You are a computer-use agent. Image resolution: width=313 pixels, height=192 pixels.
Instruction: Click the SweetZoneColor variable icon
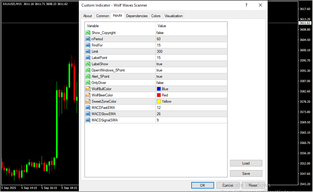[88, 101]
